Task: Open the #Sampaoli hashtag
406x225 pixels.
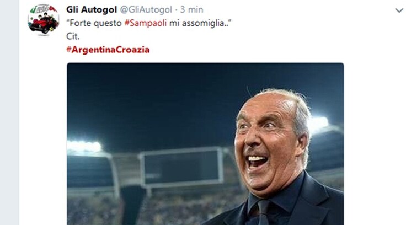Action: (146, 23)
